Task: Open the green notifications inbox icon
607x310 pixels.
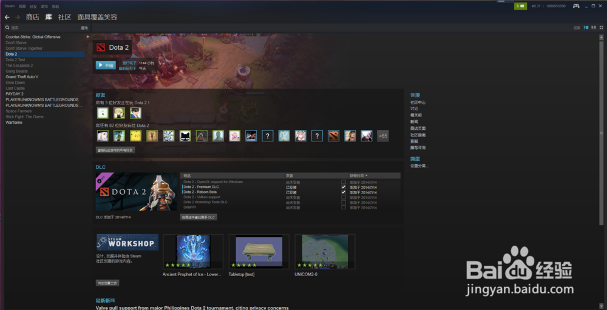Action: click(520, 6)
